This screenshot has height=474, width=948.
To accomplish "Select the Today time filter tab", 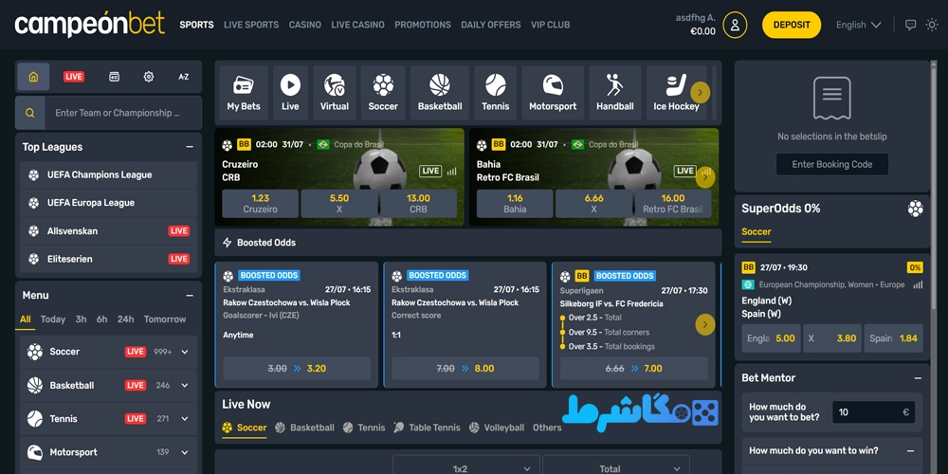I will [x=52, y=319].
